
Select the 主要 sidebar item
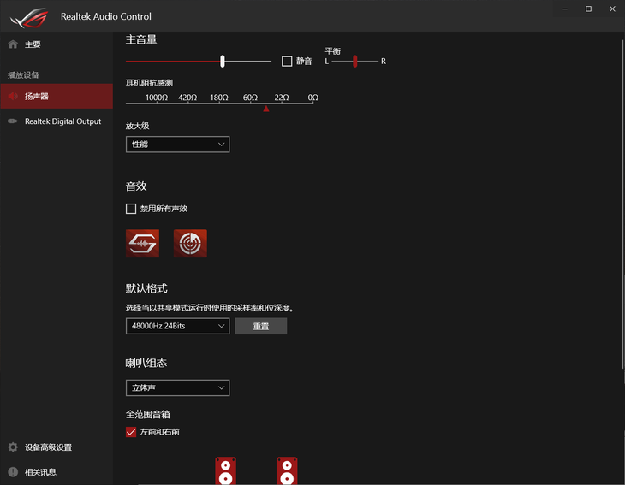pyautogui.click(x=57, y=44)
